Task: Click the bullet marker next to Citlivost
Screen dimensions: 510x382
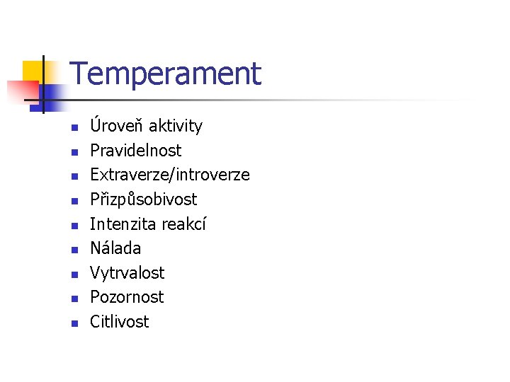Action: click(72, 324)
